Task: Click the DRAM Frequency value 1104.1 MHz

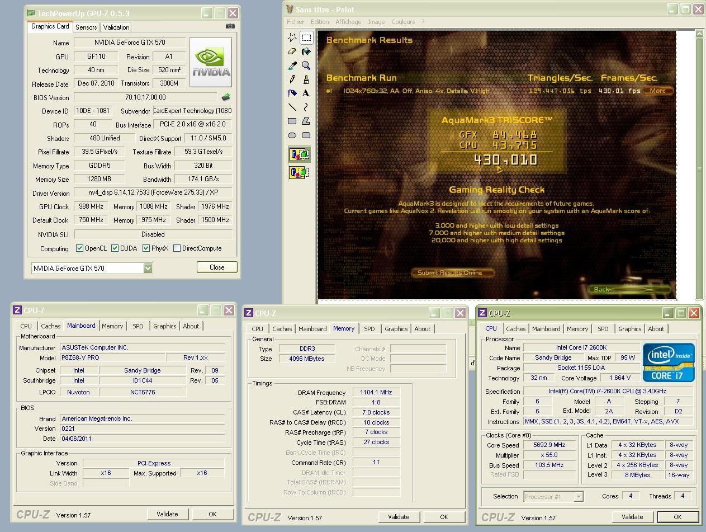Action: coord(376,393)
